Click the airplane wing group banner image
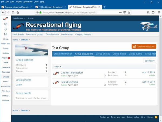The image size is (162, 122). point(32,50)
